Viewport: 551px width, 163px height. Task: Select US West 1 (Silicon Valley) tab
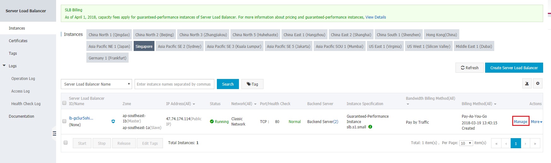pos(429,46)
